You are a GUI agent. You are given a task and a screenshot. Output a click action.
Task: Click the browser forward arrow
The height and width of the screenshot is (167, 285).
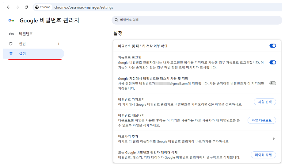point(17,7)
